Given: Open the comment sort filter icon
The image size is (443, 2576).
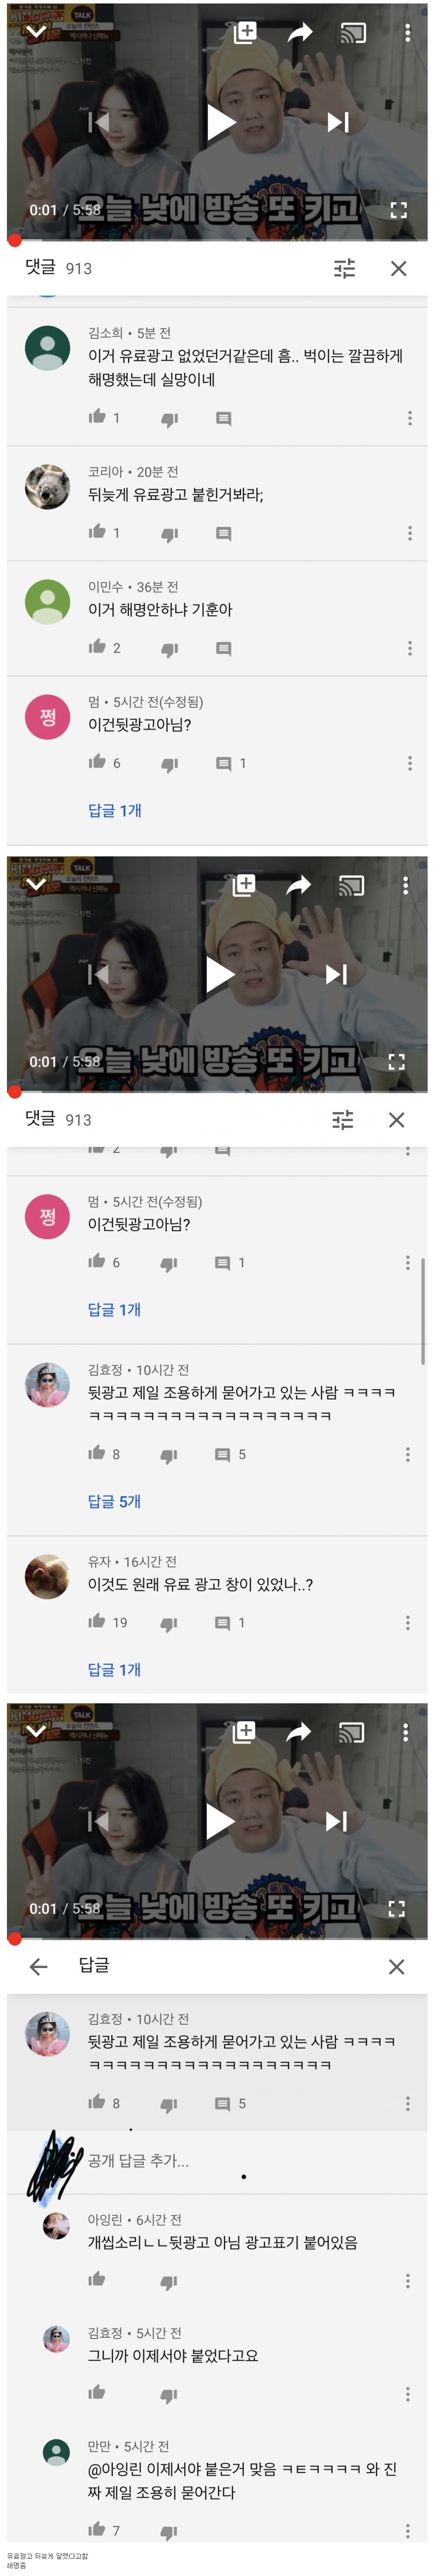Looking at the screenshot, I should [x=344, y=268].
